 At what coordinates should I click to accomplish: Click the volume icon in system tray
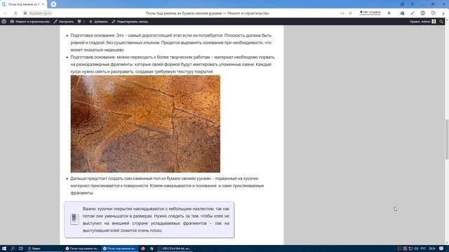416,248
